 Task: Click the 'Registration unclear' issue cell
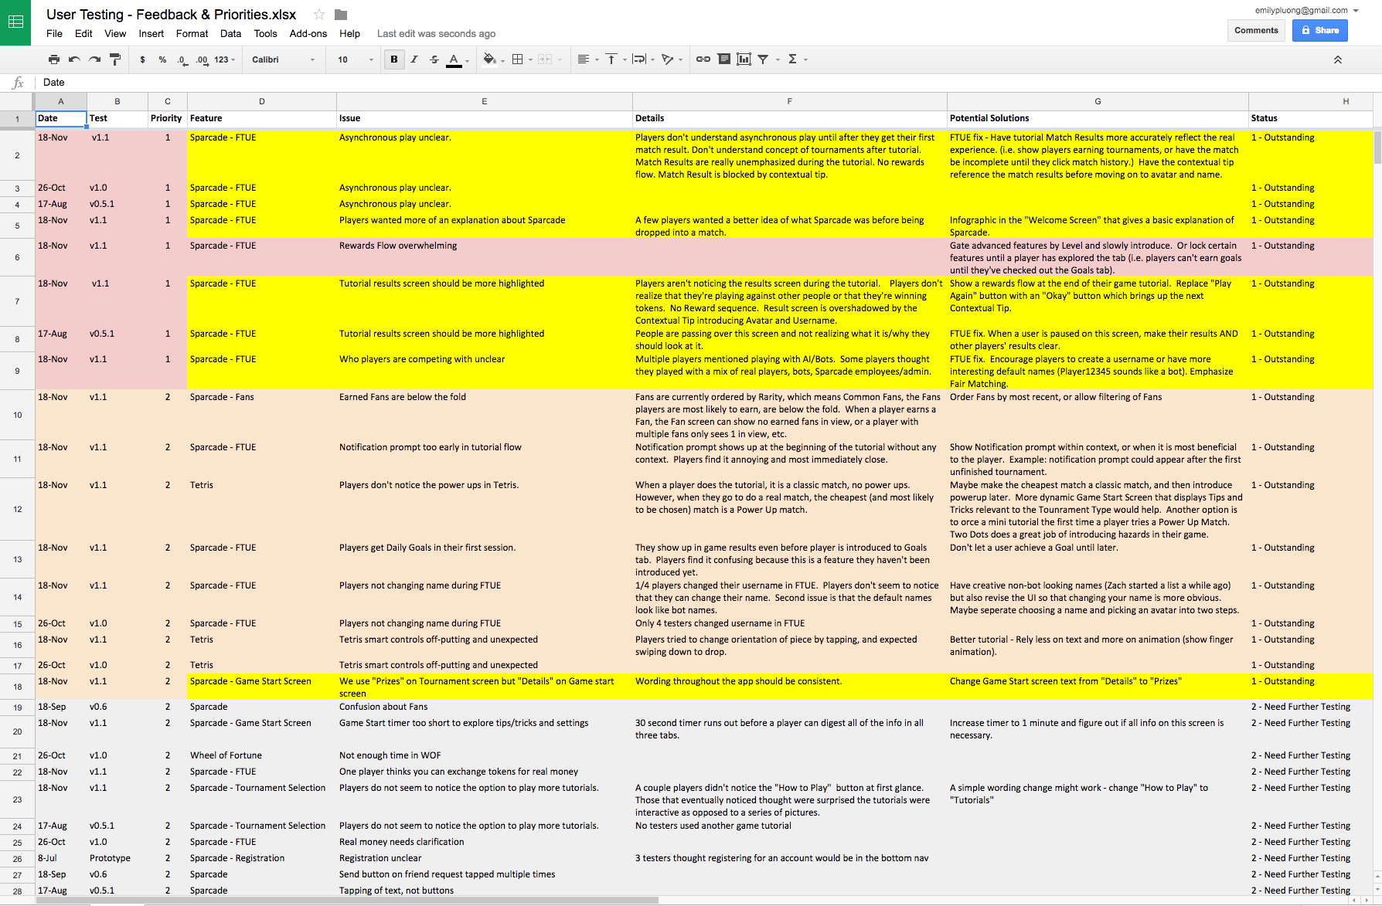485,858
